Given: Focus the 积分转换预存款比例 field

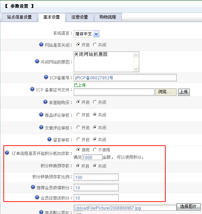Looking at the screenshot, I should [96, 177].
